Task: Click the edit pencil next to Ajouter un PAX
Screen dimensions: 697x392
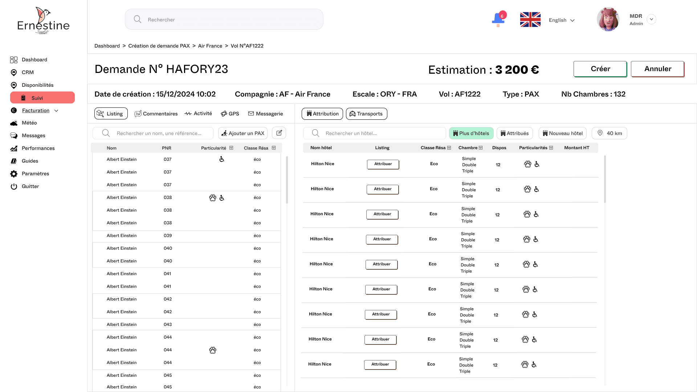Action: pyautogui.click(x=278, y=133)
